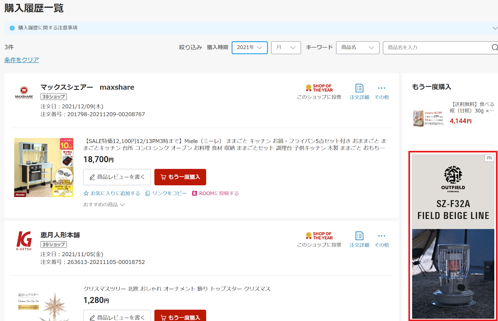Open the Miele play kitchen thumbnail
498x321 pixels.
click(x=44, y=167)
